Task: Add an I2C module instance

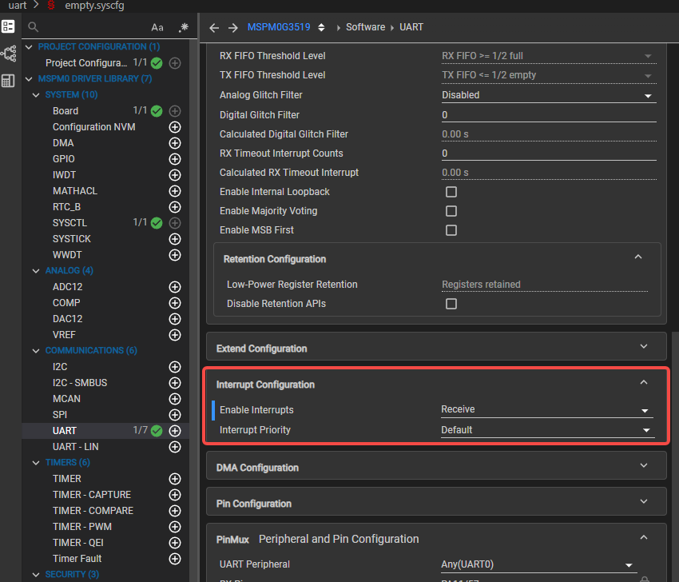Action: (174, 367)
